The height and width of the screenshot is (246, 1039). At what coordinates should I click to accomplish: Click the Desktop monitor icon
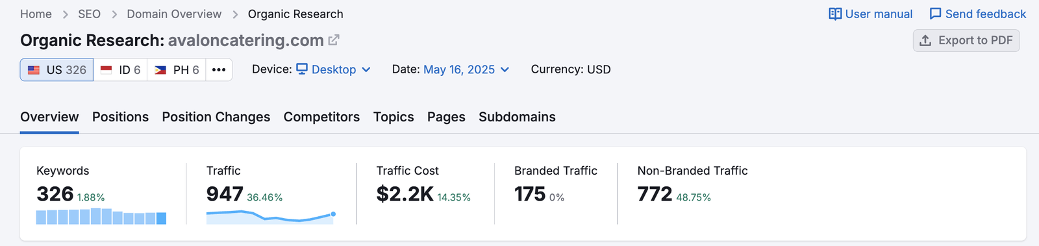[x=302, y=69]
